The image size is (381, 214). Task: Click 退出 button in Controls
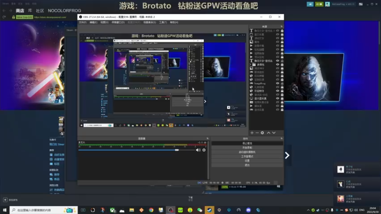247,165
